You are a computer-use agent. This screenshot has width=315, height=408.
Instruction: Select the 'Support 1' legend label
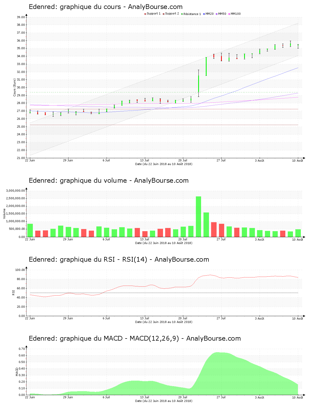[x=154, y=14]
